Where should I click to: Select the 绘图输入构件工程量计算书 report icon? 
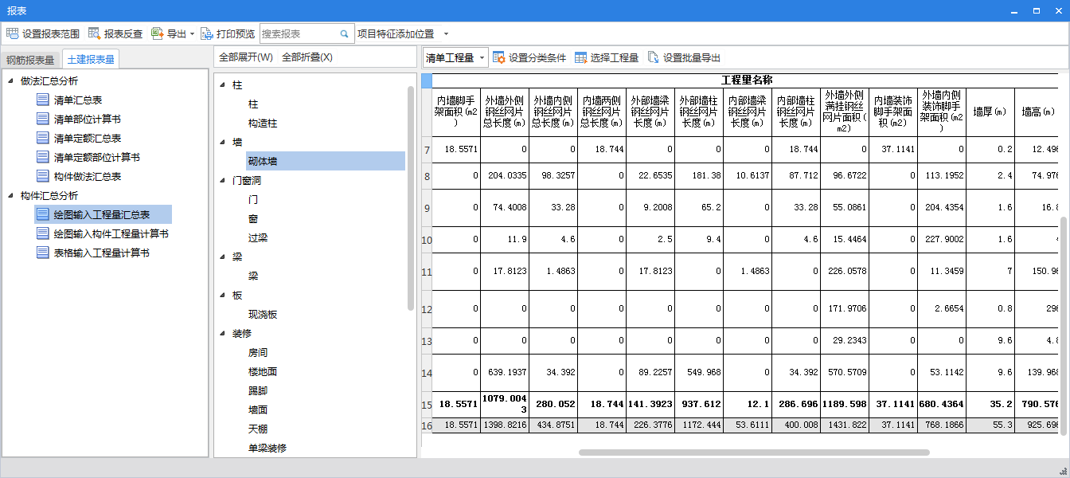pos(43,233)
